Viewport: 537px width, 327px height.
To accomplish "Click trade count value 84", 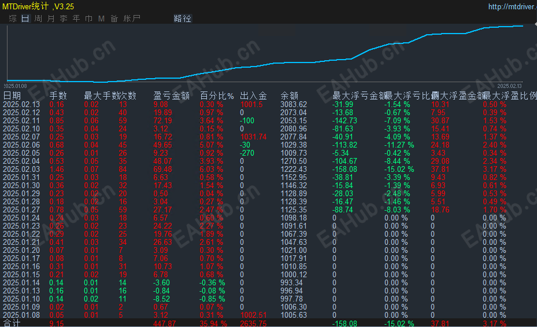I will pos(123,170).
